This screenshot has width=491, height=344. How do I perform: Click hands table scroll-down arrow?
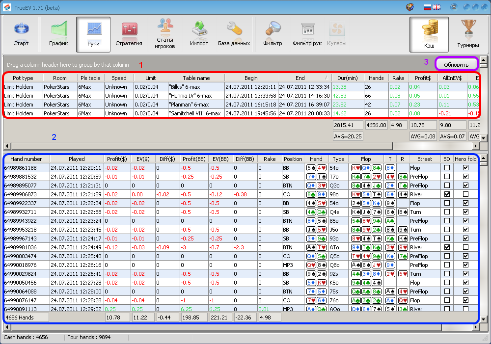click(484, 319)
